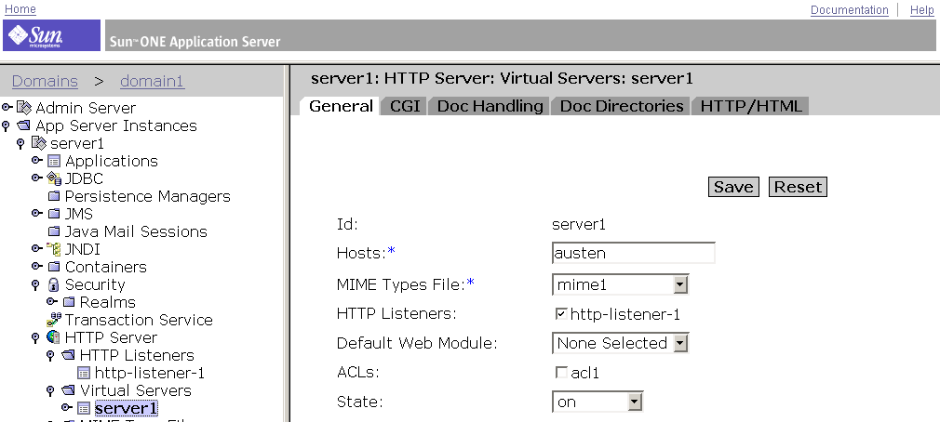Select the Realms tree label

(x=108, y=302)
